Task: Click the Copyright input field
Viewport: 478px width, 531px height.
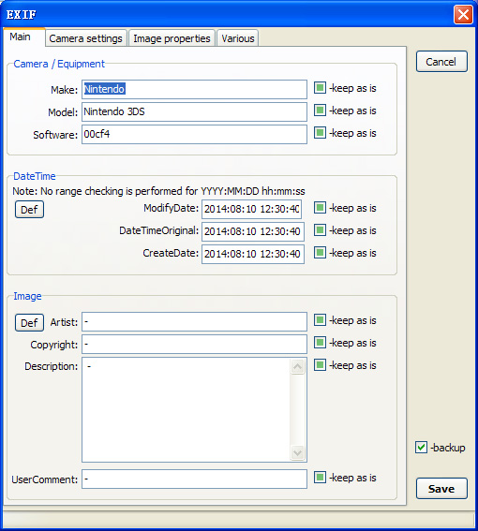Action: 194,344
